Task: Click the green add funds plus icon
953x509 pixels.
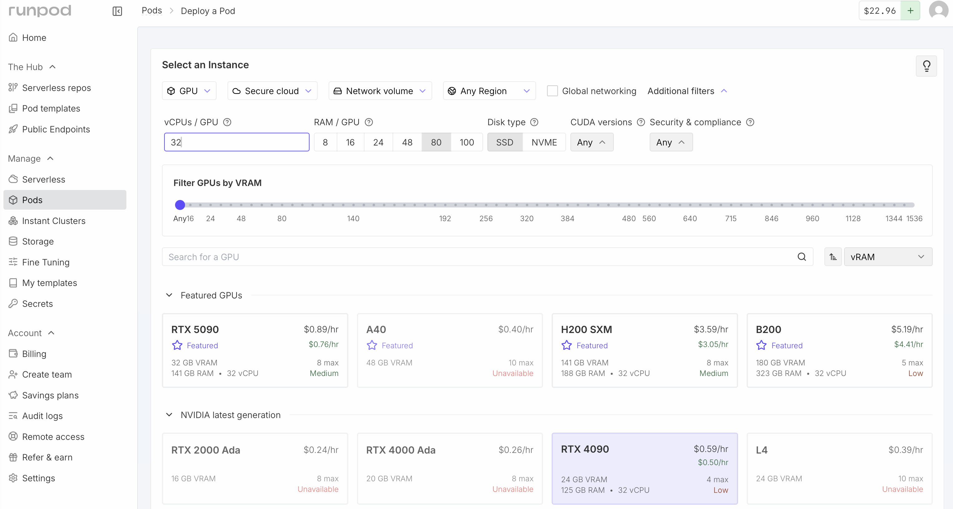Action: click(911, 11)
